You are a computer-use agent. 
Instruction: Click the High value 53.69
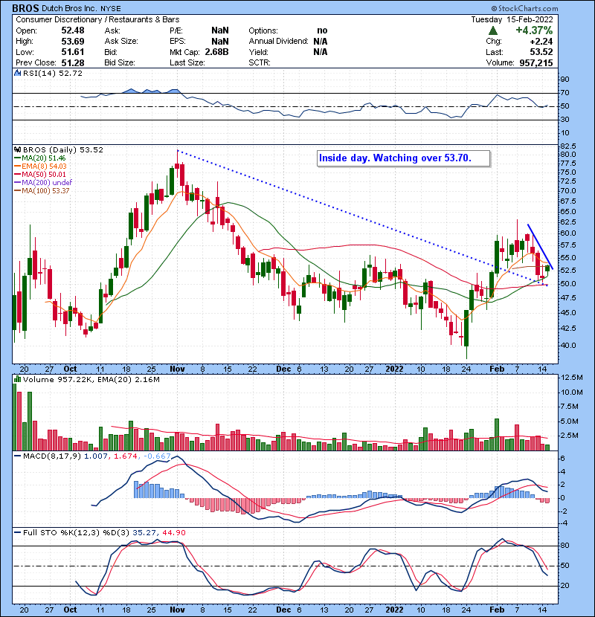pos(73,42)
